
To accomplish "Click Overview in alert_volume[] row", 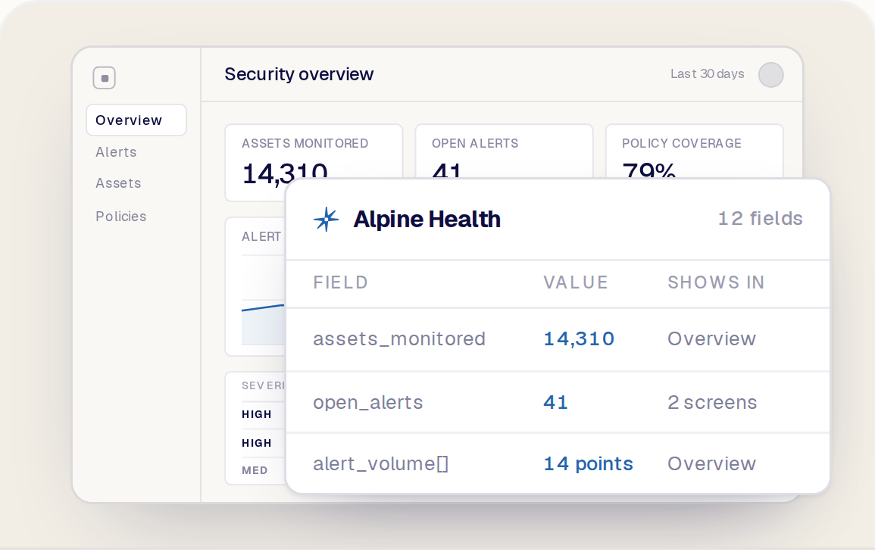I will (711, 464).
